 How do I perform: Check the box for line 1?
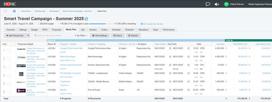tap(9, 50)
